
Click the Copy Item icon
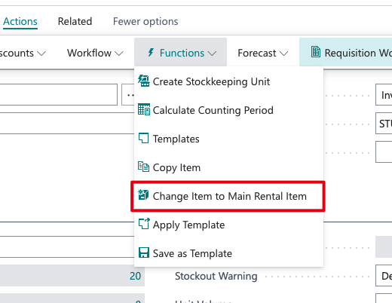click(x=144, y=167)
